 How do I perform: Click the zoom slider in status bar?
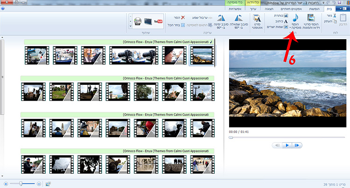(21, 184)
